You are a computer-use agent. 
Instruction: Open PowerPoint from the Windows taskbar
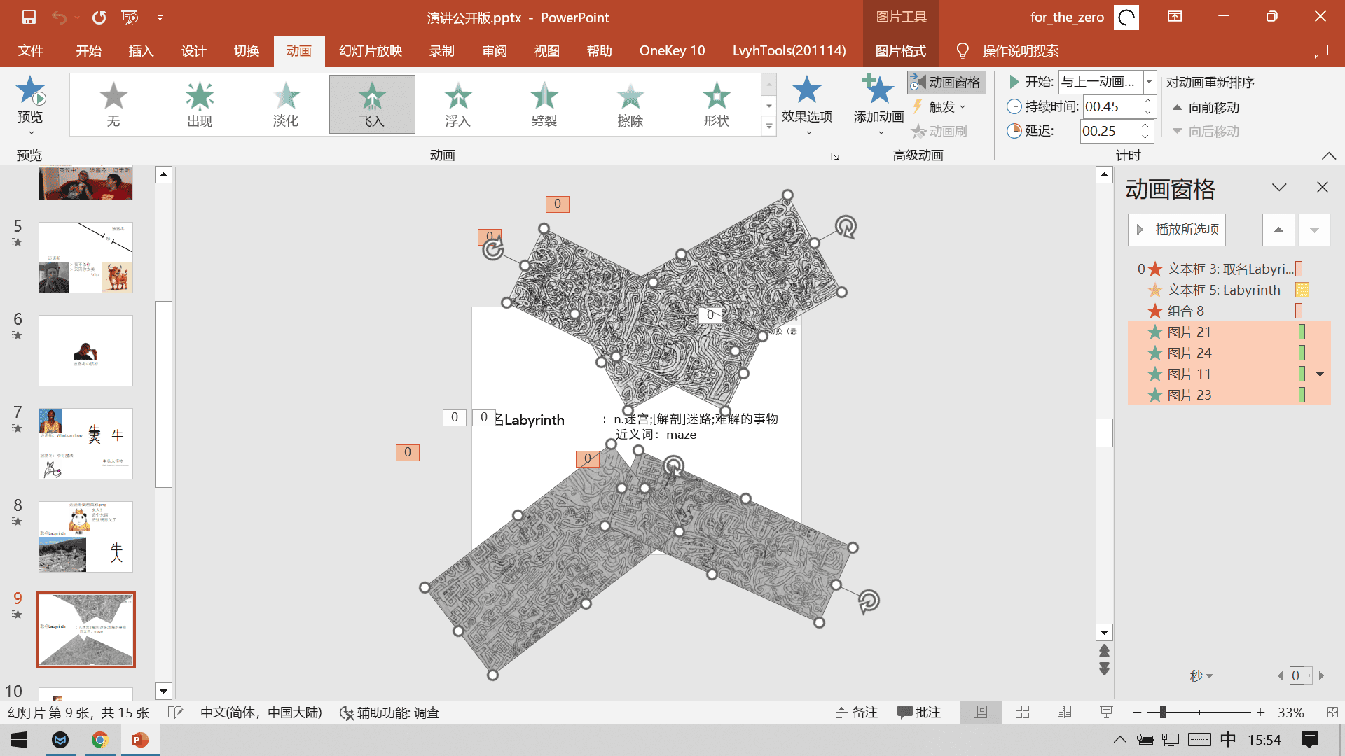point(140,740)
